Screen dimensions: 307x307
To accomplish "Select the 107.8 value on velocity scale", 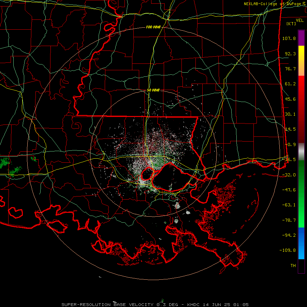I will pos(289,38).
